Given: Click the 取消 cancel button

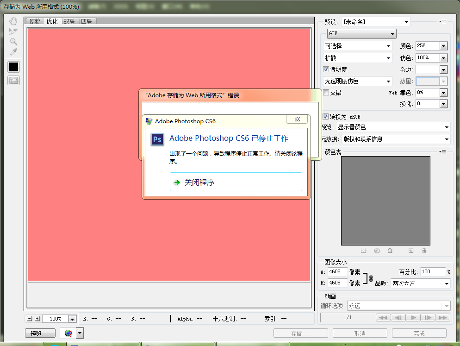Looking at the screenshot, I should click(360, 333).
